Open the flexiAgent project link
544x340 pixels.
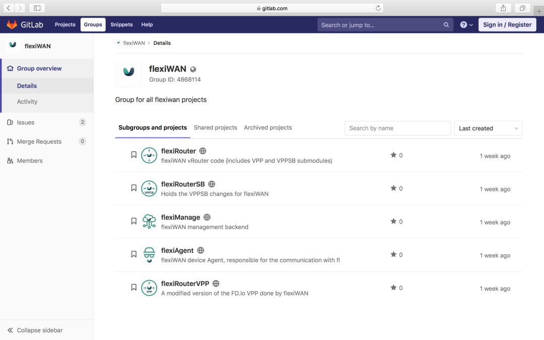pyautogui.click(x=177, y=250)
